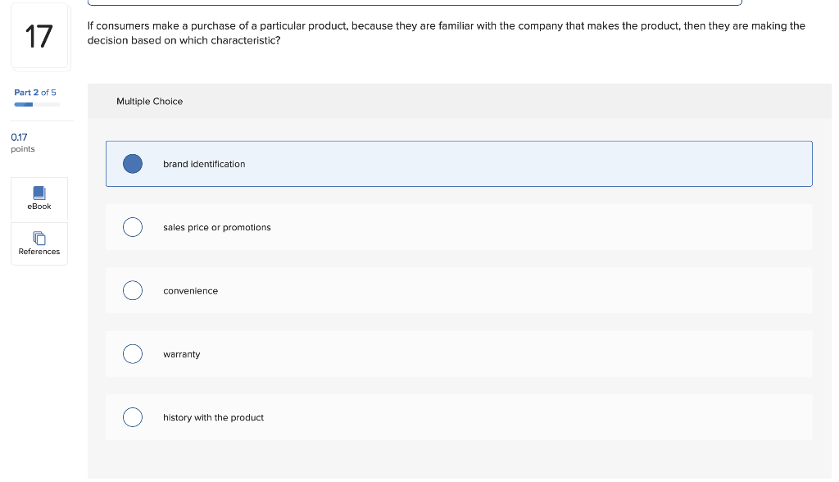The width and height of the screenshot is (839, 482).
Task: Select sales price or promotions option
Action: (132, 227)
